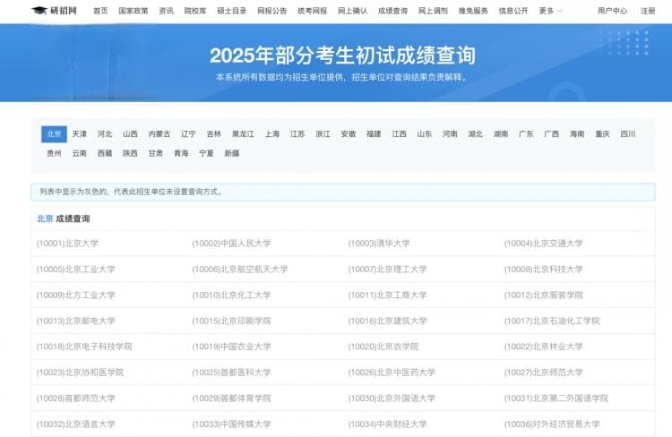Click (10006)北京航空航天大学 entry

point(240,269)
